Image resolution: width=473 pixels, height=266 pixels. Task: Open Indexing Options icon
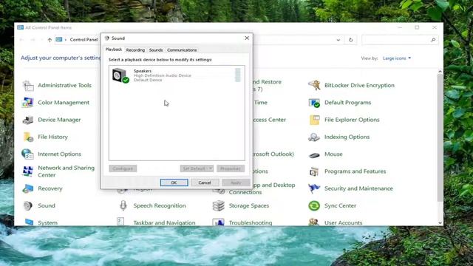(313, 137)
